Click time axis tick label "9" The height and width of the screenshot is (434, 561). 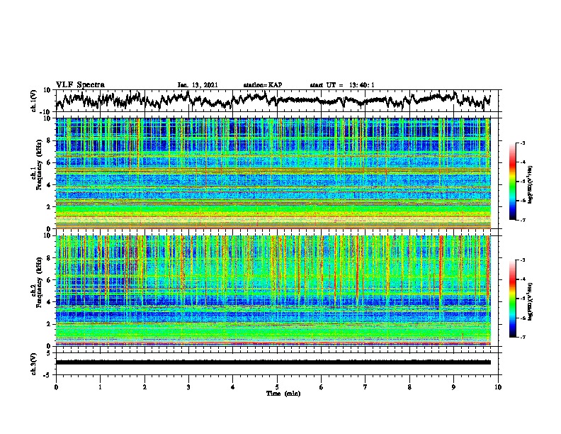click(453, 387)
